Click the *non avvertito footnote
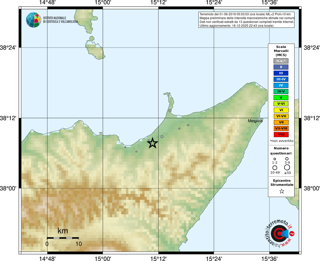Screen dimensions: 320x261 tap(281, 141)
